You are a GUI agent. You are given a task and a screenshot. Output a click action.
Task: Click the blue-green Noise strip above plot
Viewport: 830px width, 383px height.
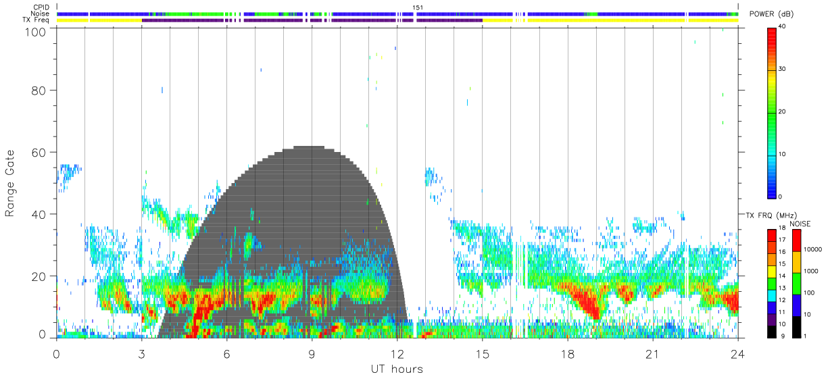coord(397,14)
